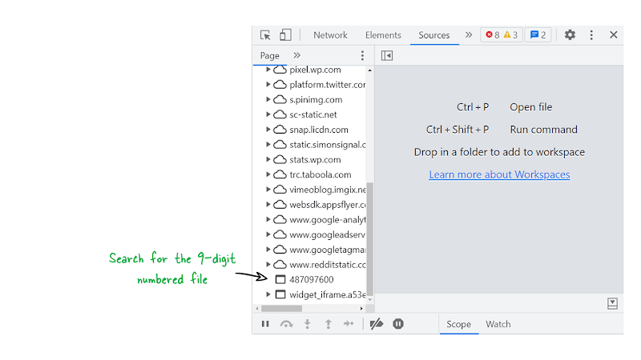
Task: Open the 8 errors 3 warnings counter
Action: tap(502, 35)
